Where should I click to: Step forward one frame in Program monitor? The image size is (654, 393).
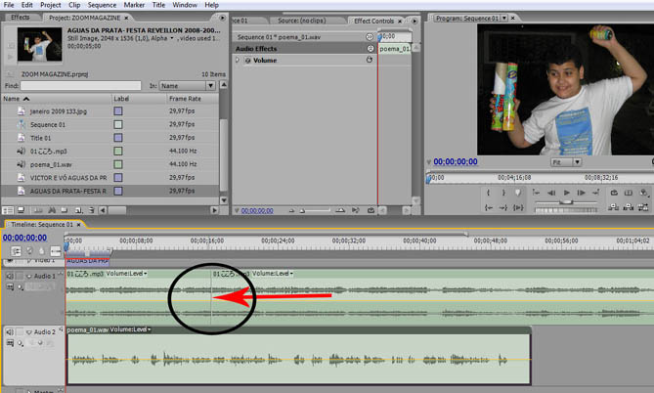tap(583, 195)
